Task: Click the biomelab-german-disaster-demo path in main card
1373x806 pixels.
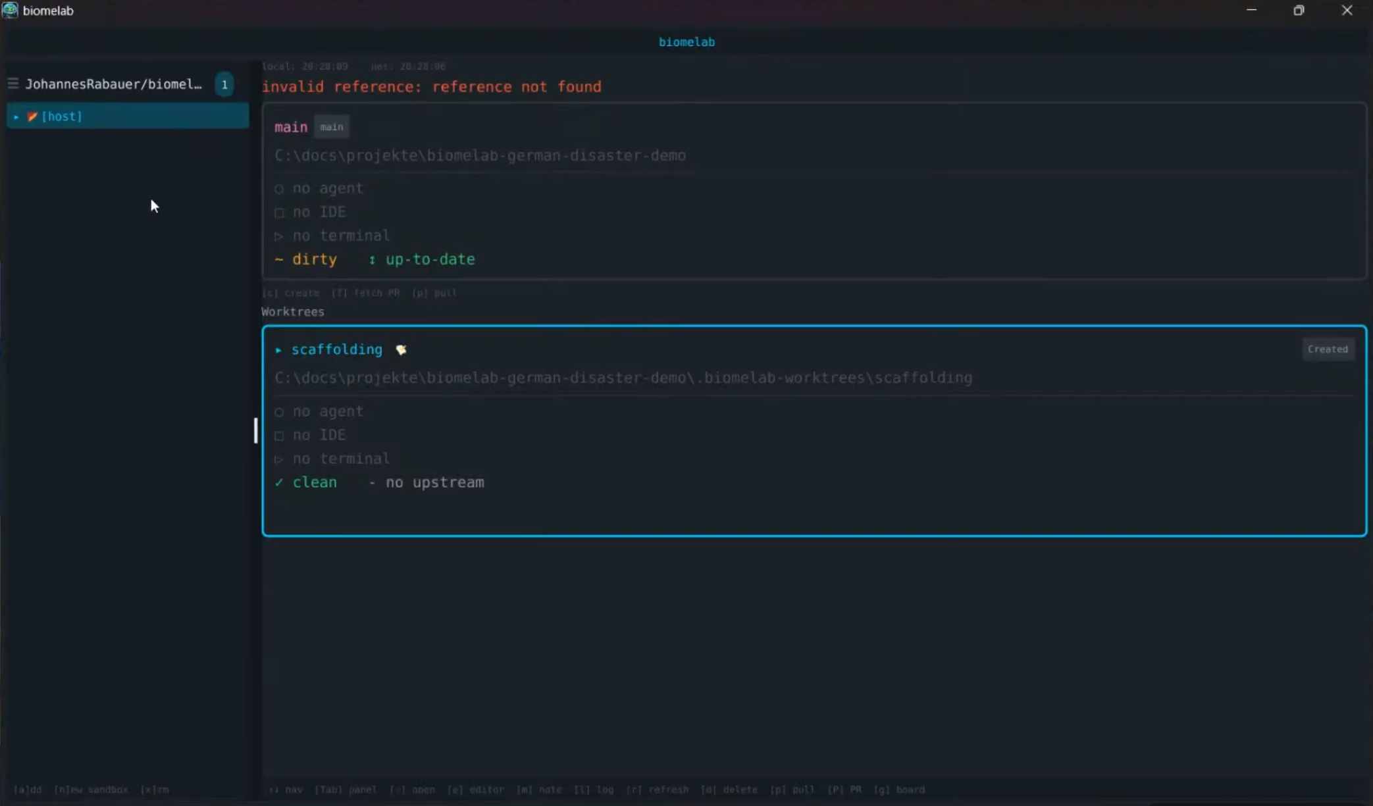Action: (480, 156)
